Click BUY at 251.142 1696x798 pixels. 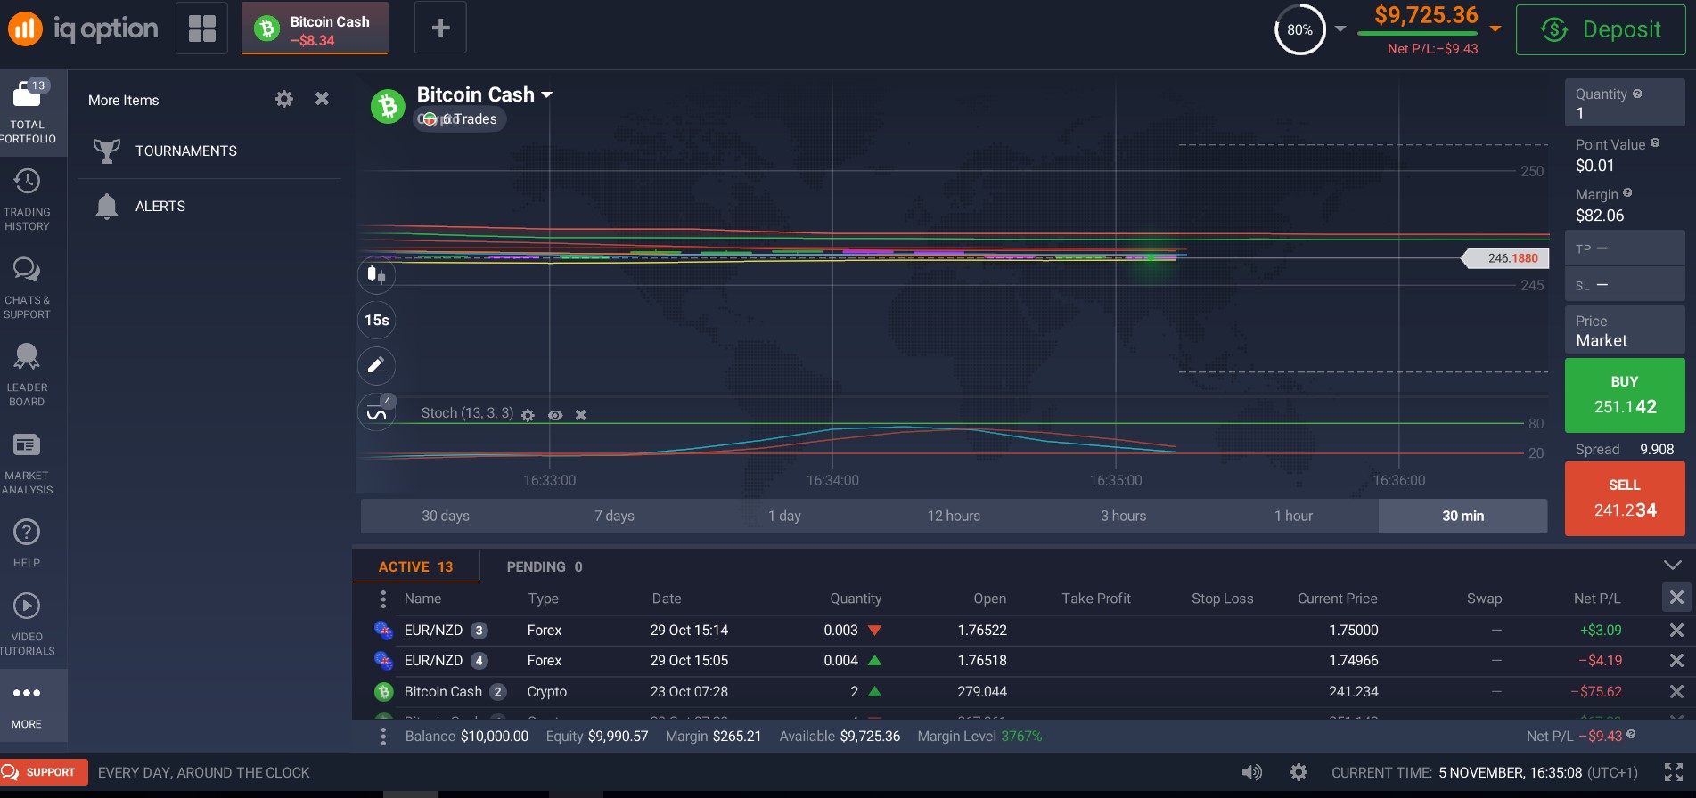pos(1625,395)
